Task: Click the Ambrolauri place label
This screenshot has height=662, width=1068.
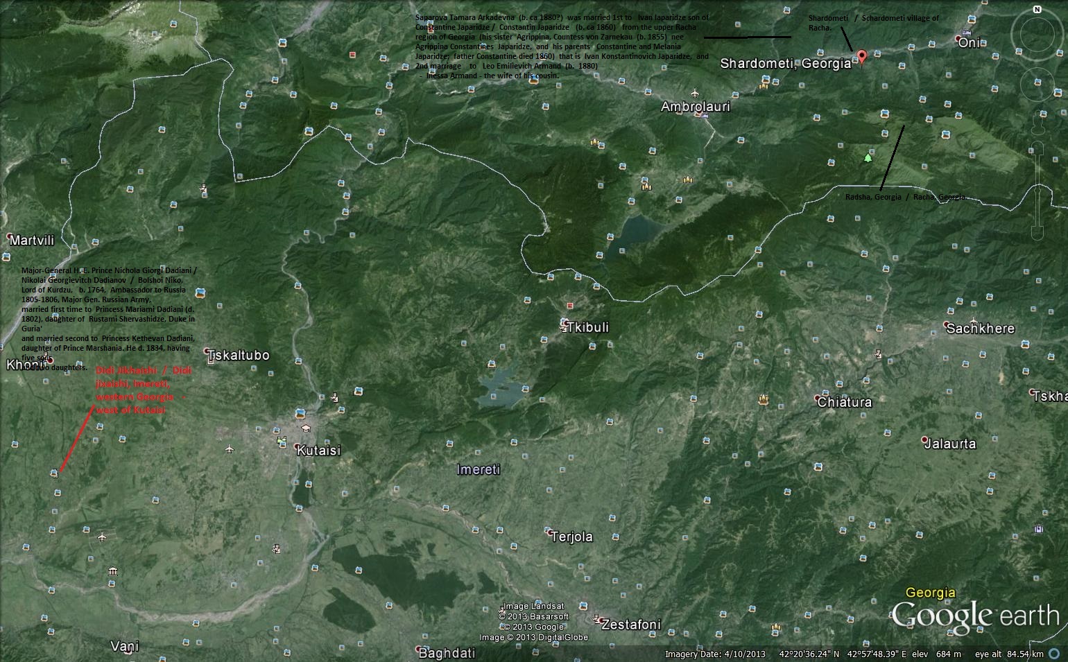Action: click(696, 107)
